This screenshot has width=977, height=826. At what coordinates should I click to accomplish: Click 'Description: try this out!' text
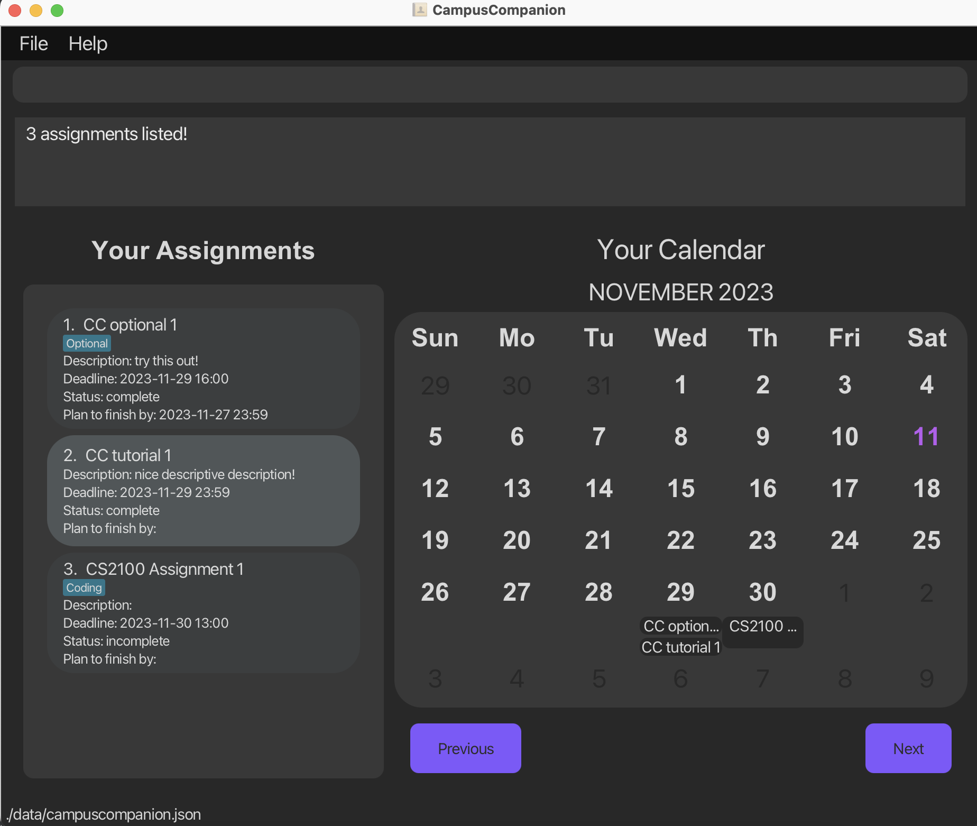coord(131,361)
